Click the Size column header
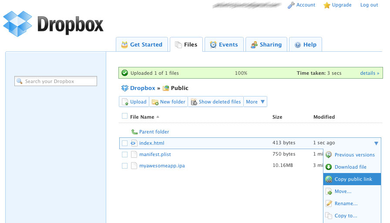This screenshot has width=390, height=223. tap(277, 117)
